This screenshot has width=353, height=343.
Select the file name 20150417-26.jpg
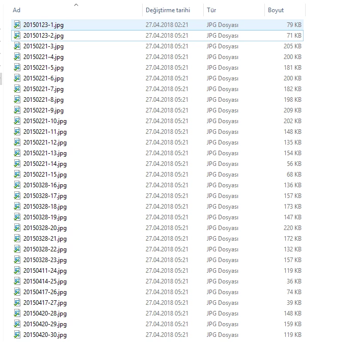[45, 292]
